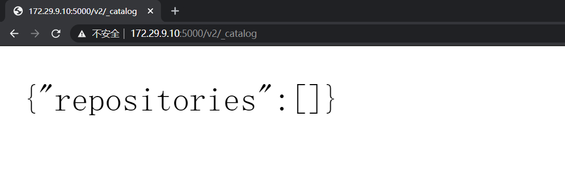Click the closing curly brace of the JSON
The height and width of the screenshot is (191, 565).
[x=330, y=99]
